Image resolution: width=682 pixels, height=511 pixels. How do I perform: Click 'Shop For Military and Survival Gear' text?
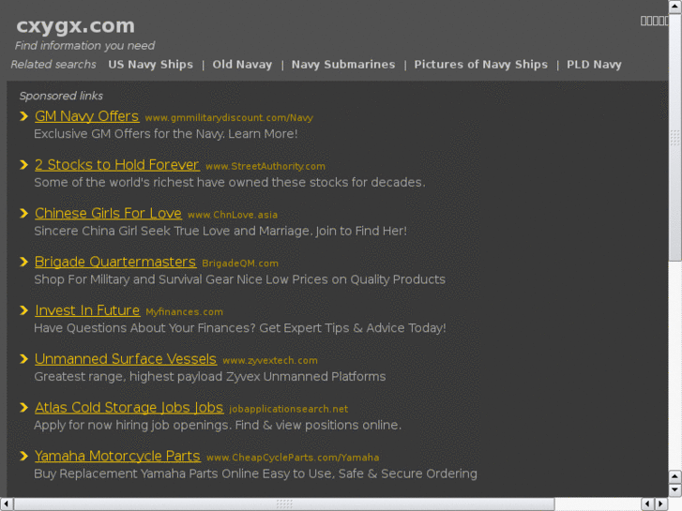(x=239, y=279)
